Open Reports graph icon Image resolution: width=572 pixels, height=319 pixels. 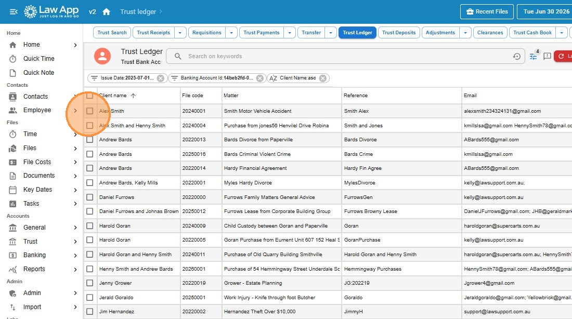(x=13, y=270)
